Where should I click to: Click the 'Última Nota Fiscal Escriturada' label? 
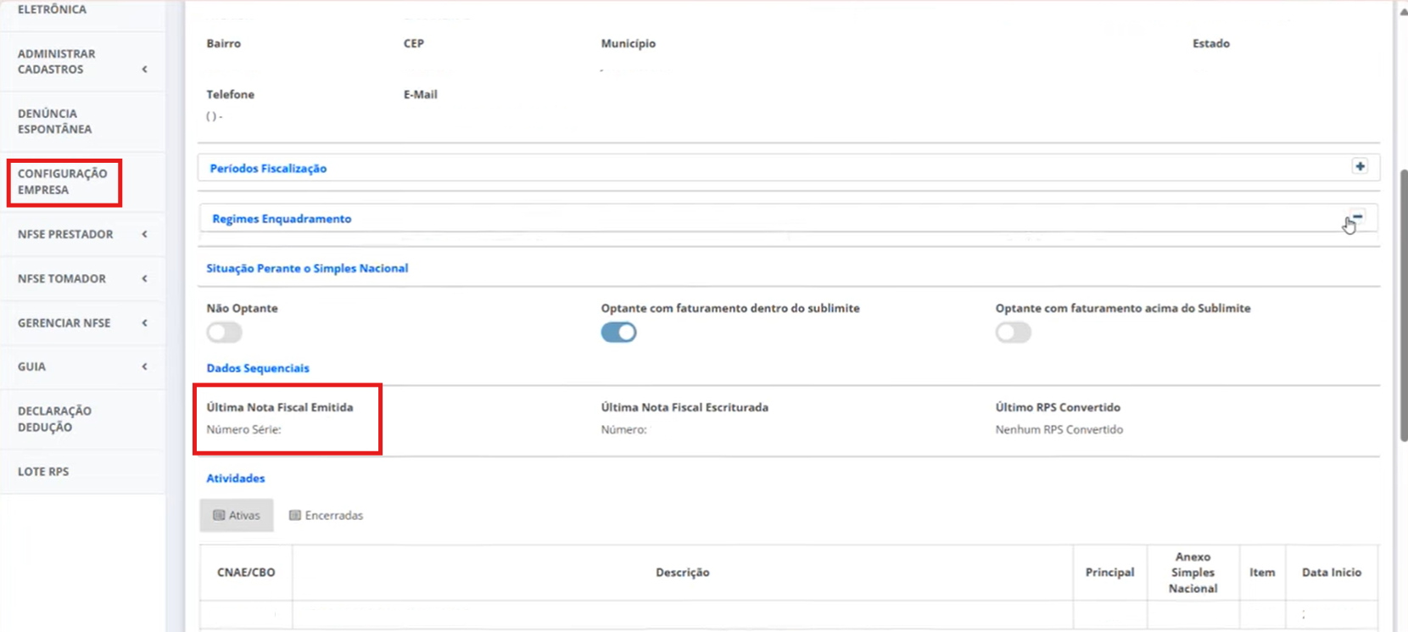(x=684, y=407)
